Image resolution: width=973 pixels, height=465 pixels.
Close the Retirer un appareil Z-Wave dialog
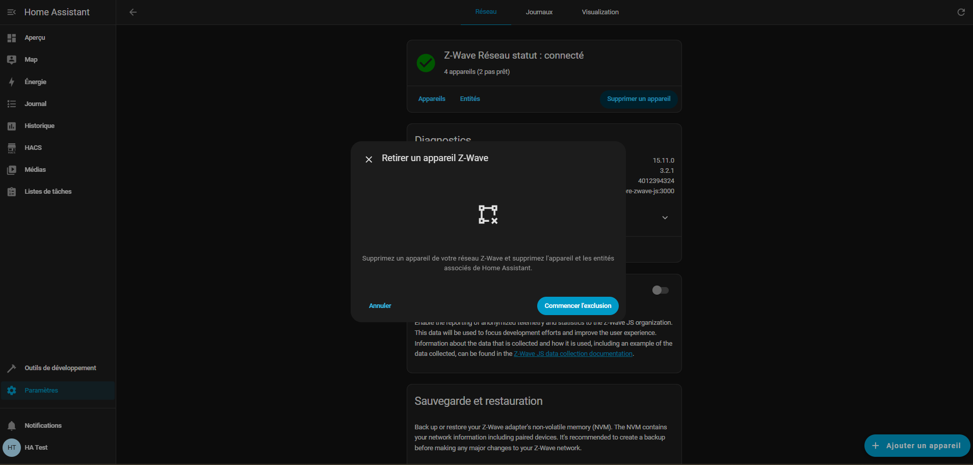[x=369, y=159]
